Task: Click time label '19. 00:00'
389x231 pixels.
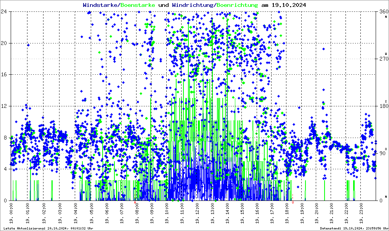Action: (x=11, y=213)
